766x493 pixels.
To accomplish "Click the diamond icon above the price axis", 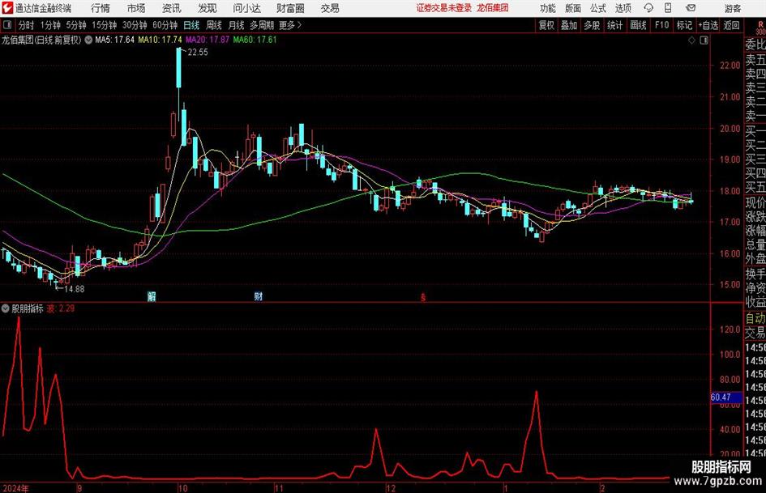I will click(x=691, y=40).
